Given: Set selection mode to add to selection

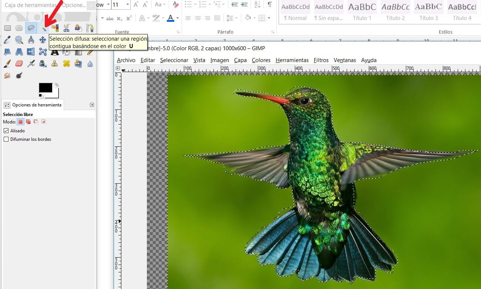Looking at the screenshot, I should click(28, 122).
